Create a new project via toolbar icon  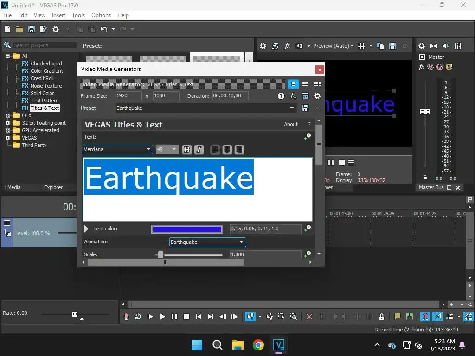7,29
